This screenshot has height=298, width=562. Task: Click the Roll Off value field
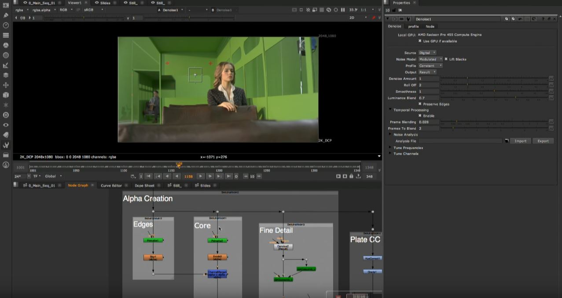428,85
